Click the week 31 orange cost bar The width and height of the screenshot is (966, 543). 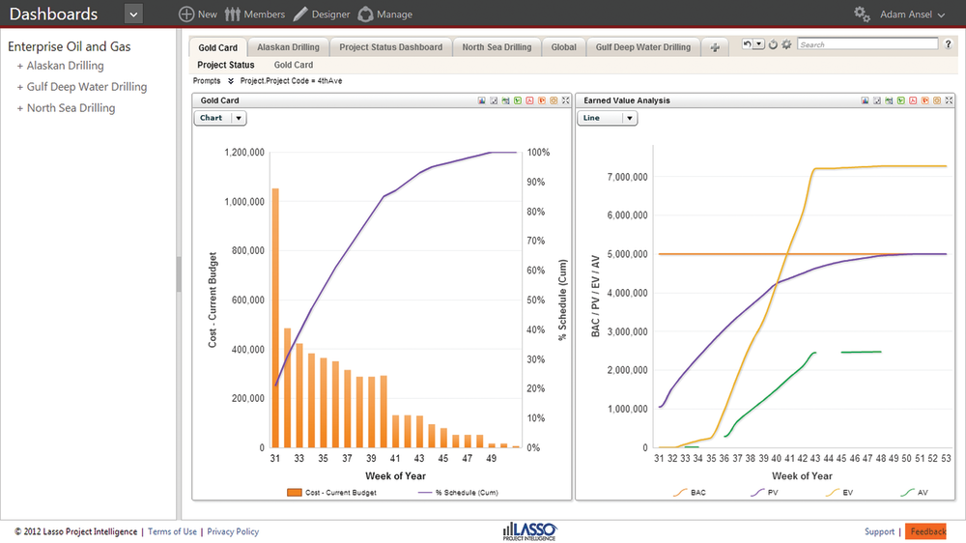pyautogui.click(x=275, y=318)
